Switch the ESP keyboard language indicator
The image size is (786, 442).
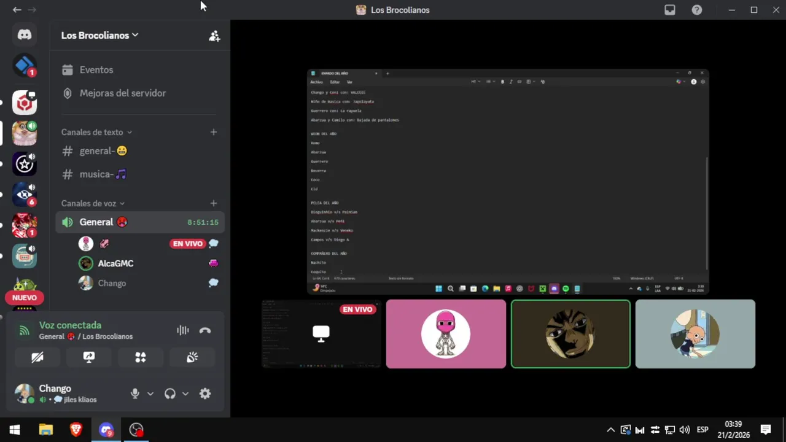[702, 430]
